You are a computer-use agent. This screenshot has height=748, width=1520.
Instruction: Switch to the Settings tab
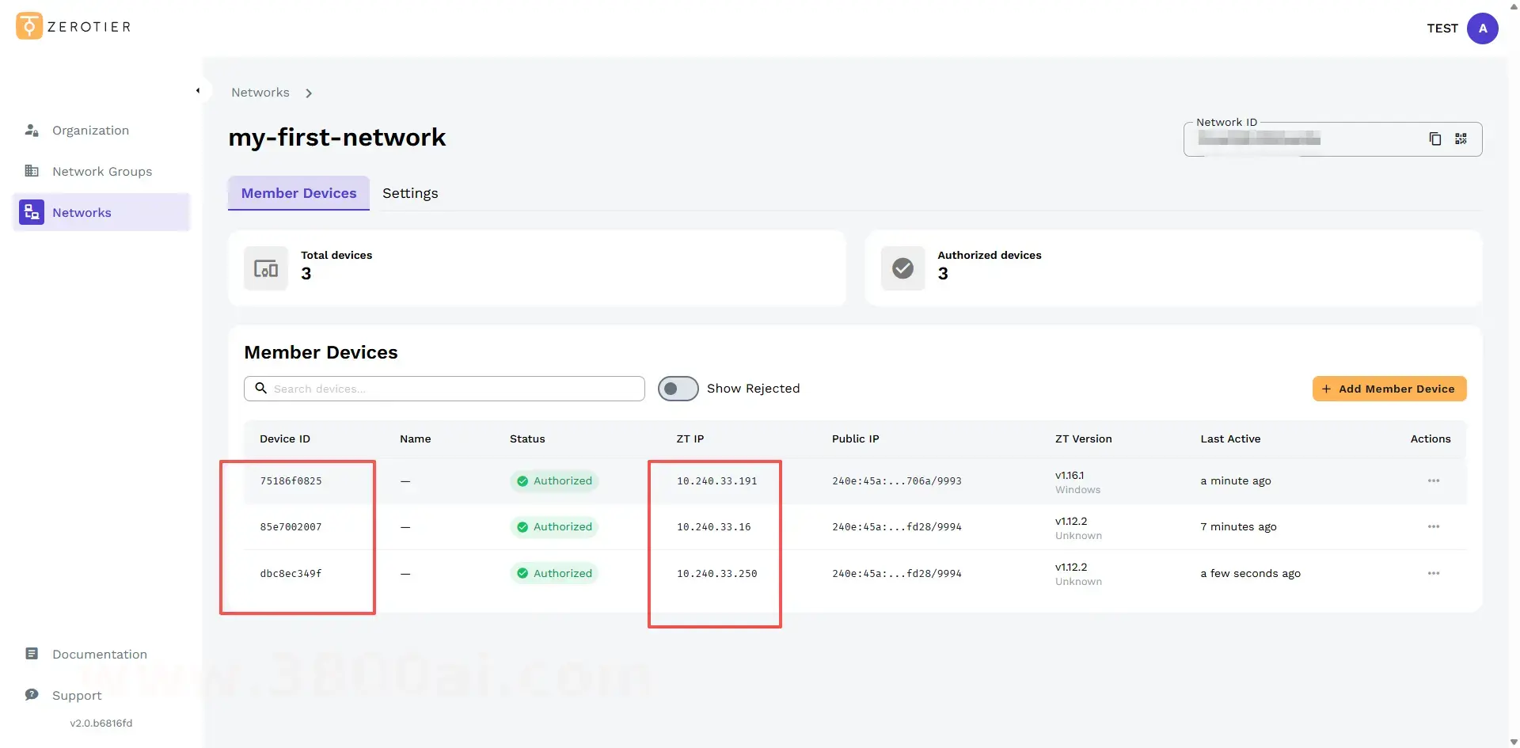[x=410, y=194]
